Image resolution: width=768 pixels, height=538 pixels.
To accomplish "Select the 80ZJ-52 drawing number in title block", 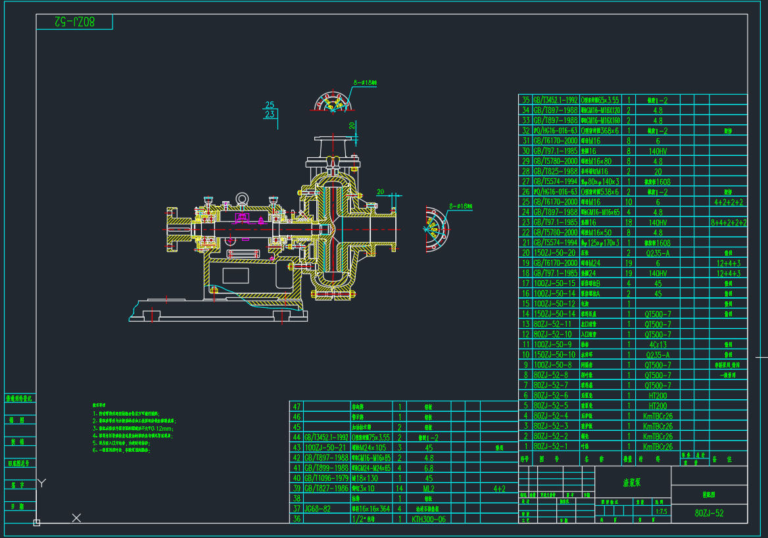I will (709, 513).
